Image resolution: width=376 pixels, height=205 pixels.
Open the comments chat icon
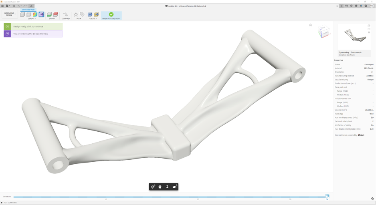point(346,6)
